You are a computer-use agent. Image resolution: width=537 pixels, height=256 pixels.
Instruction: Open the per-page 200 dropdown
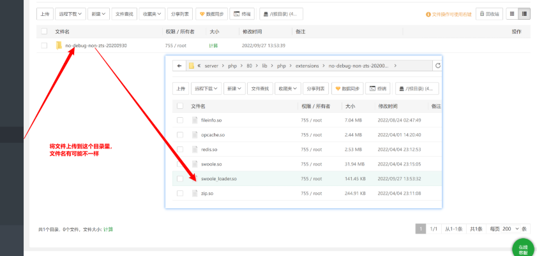tap(511, 229)
